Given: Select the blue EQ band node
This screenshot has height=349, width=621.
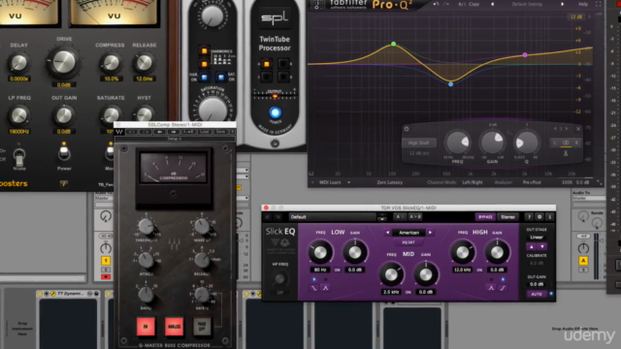Looking at the screenshot, I should [x=450, y=84].
